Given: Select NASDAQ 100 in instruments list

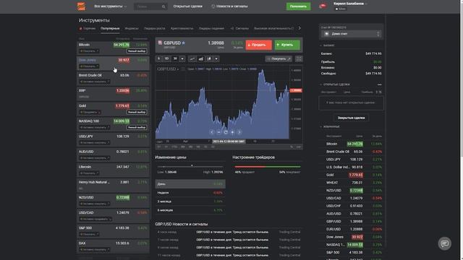Looking at the screenshot, I should (x=113, y=124).
